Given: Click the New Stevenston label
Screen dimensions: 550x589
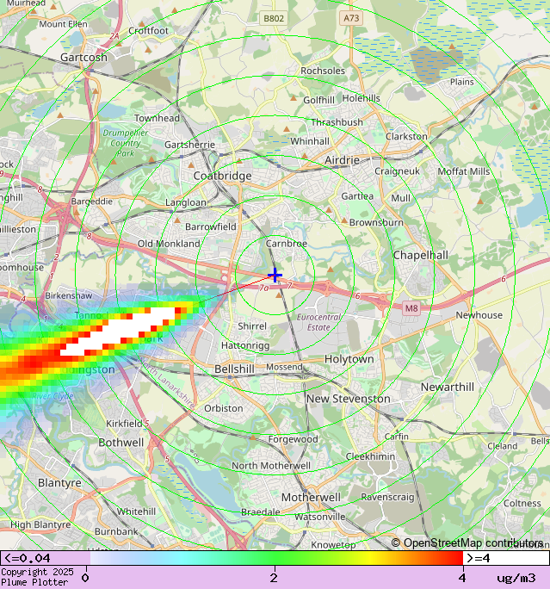Looking at the screenshot, I should 349,399.
